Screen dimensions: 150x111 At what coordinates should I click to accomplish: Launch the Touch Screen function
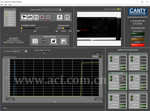tap(63, 41)
